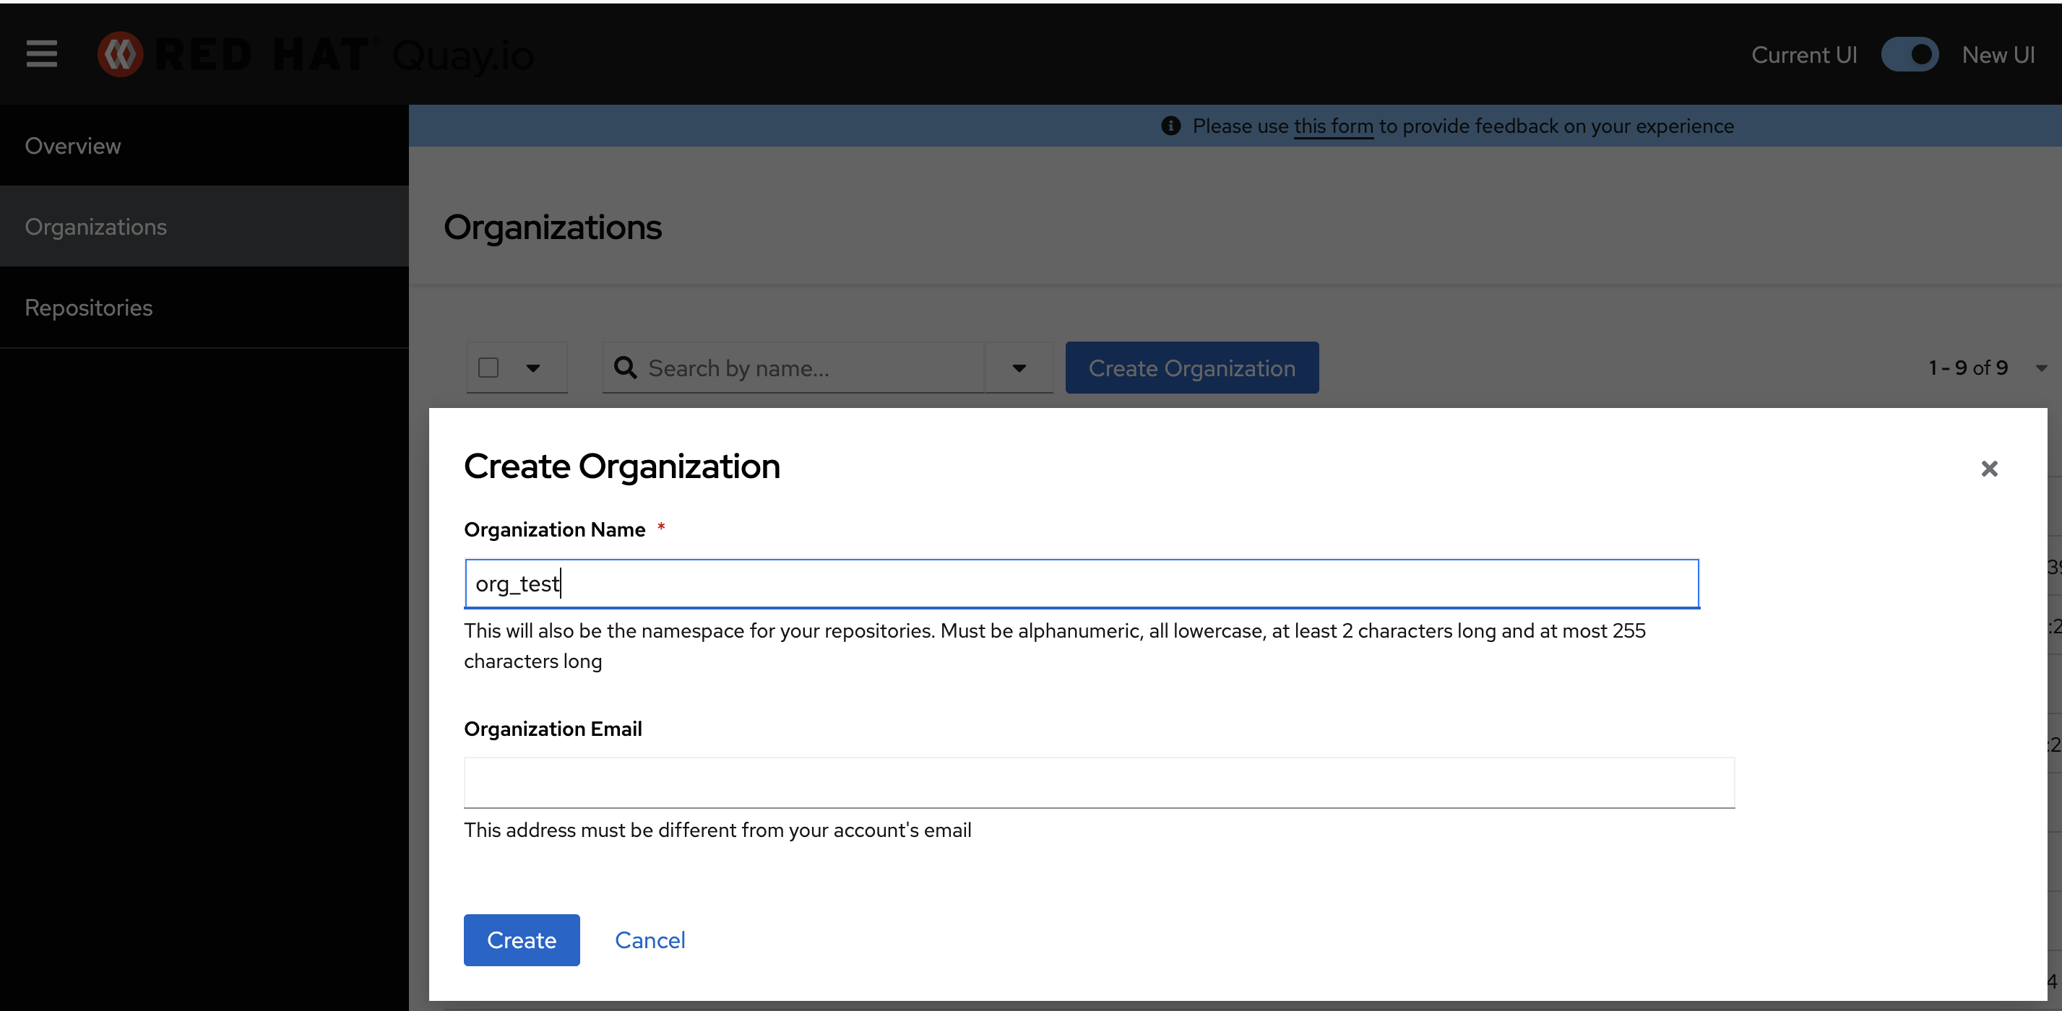
Task: Close the Create Organization dialog
Action: tap(1988, 469)
